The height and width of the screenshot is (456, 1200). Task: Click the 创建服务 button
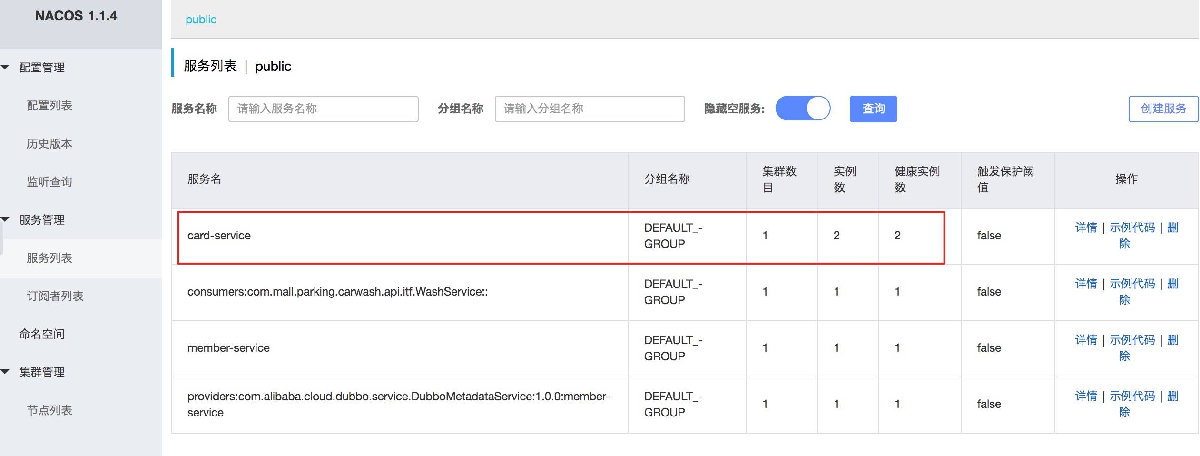pos(1163,109)
